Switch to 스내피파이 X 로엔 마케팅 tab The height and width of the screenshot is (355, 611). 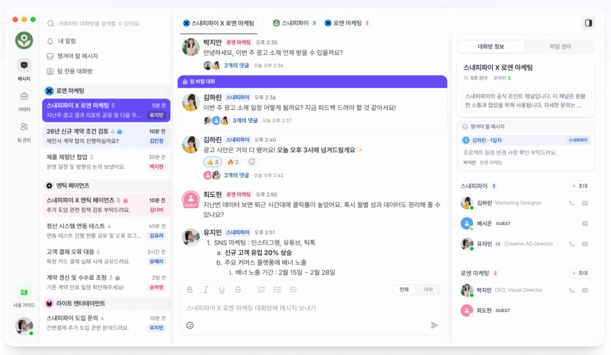218,23
